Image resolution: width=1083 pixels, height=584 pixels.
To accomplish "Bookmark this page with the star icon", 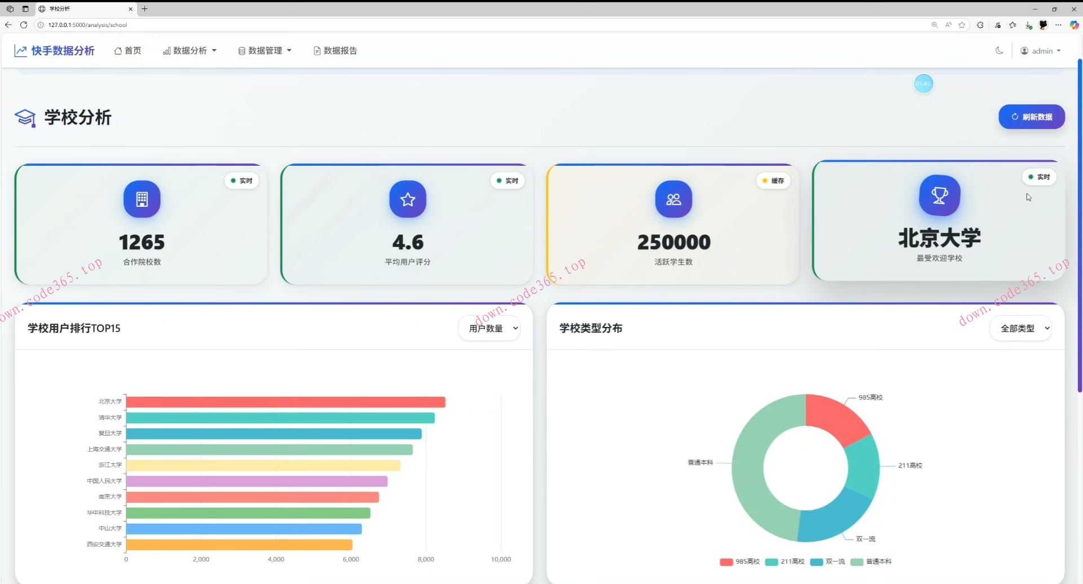I will (x=962, y=25).
